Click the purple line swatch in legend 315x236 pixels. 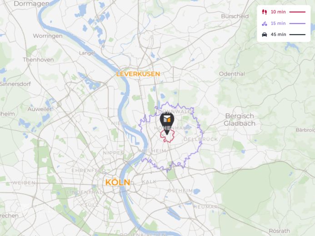click(297, 24)
